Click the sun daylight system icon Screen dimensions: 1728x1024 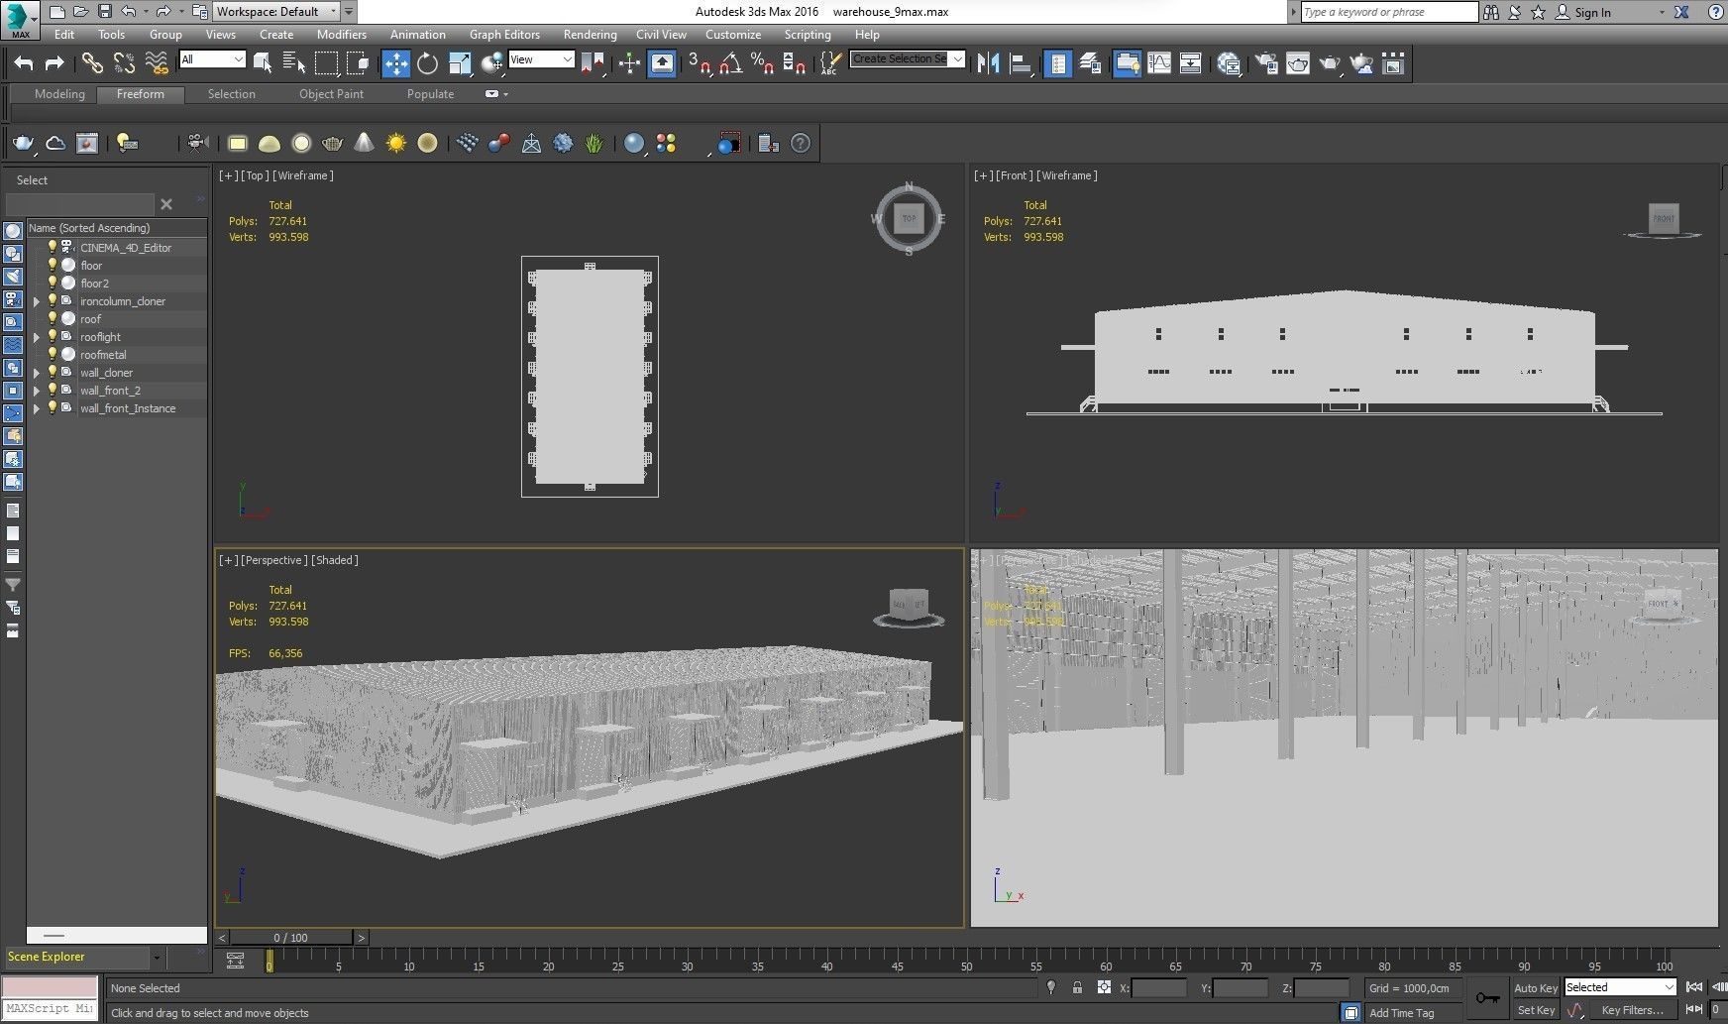(396, 144)
